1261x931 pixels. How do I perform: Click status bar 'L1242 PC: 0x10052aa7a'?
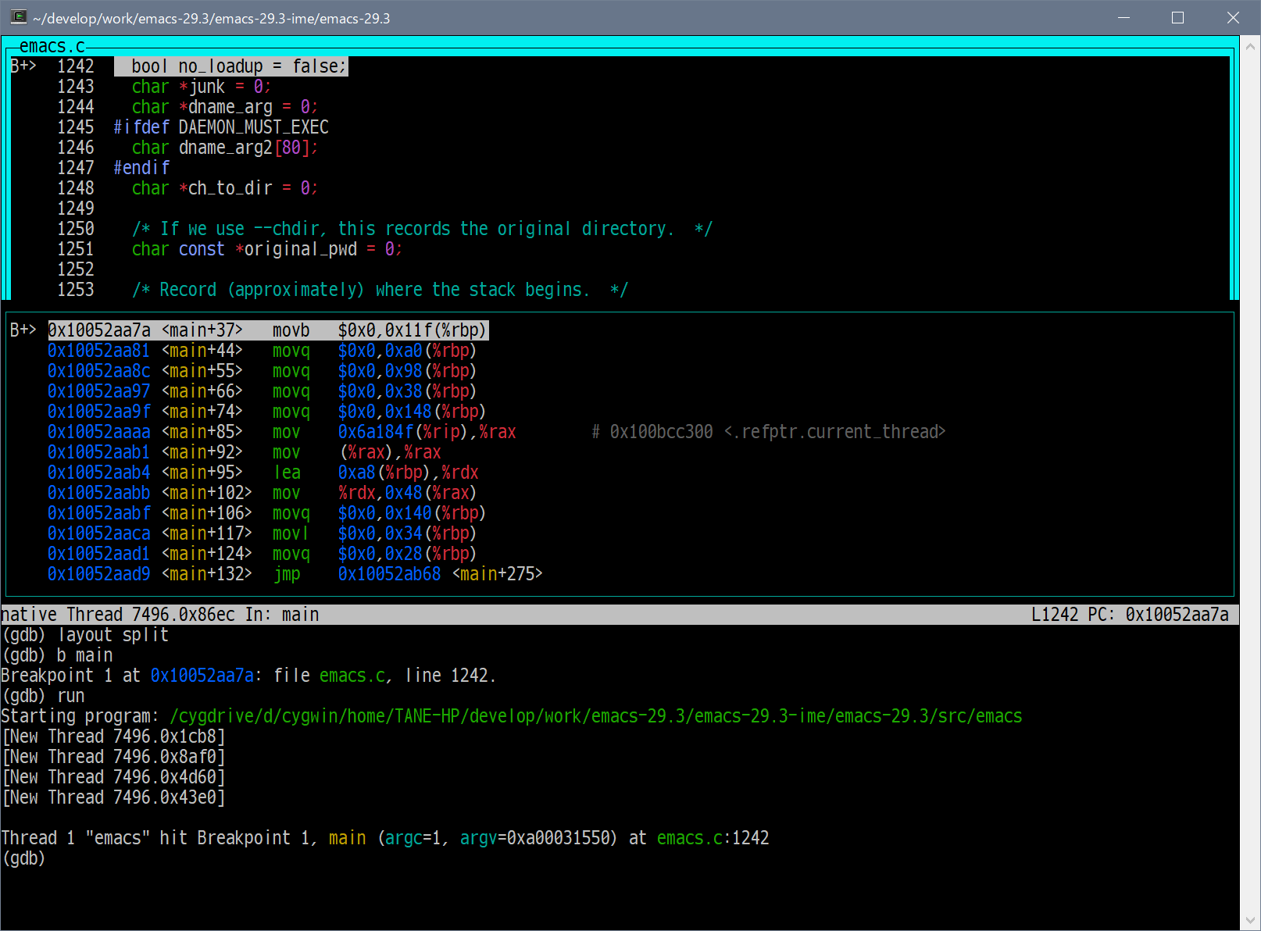(1130, 615)
